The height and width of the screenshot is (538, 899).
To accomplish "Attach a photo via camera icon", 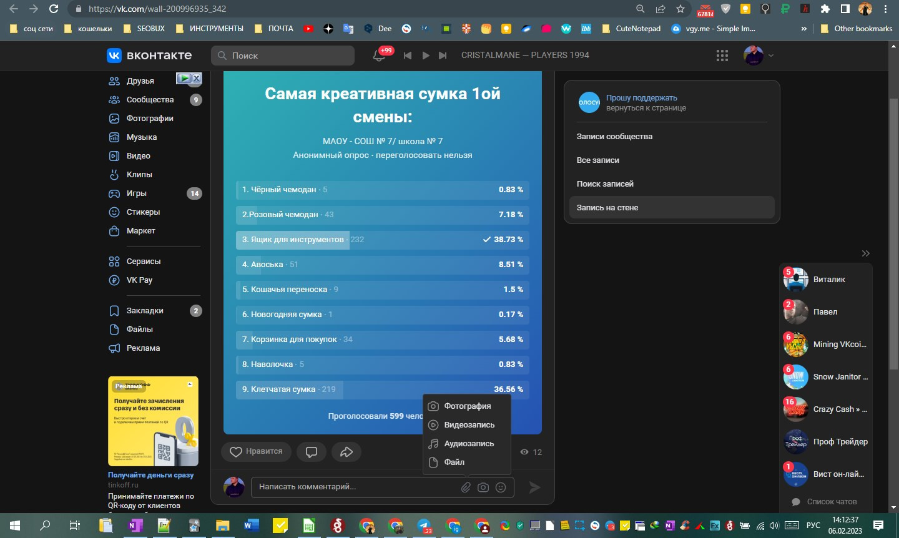I will click(x=483, y=487).
